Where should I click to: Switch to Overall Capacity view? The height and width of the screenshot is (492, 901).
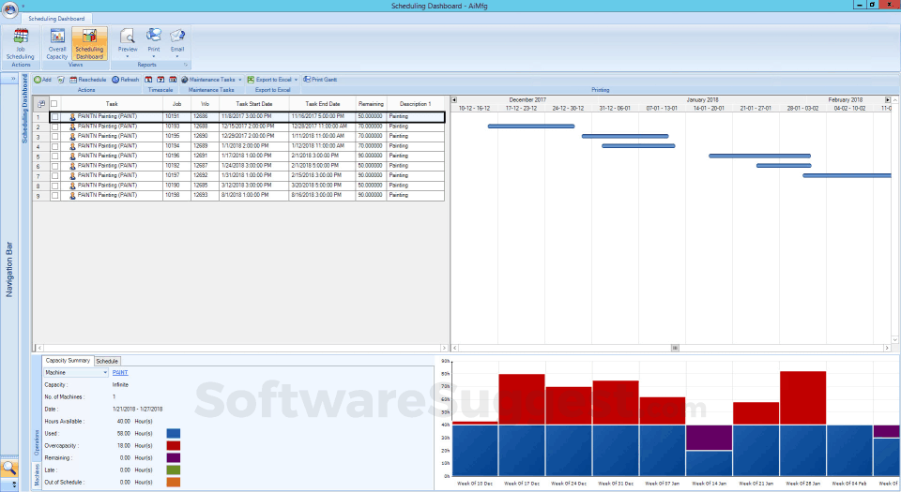point(57,43)
